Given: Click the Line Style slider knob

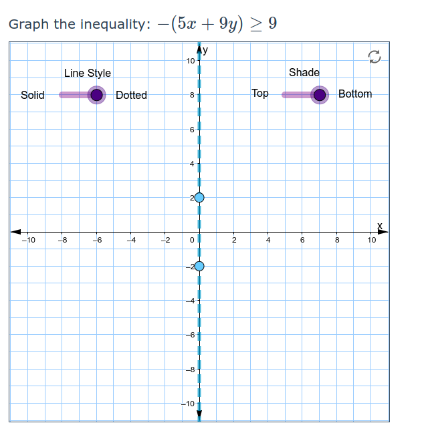Looking at the screenshot, I should [97, 95].
